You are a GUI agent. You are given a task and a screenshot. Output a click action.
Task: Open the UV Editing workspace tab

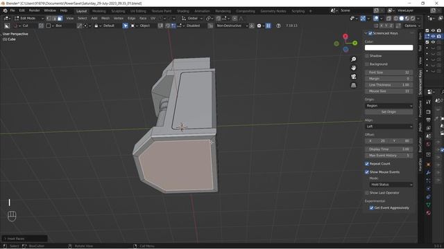(138, 11)
